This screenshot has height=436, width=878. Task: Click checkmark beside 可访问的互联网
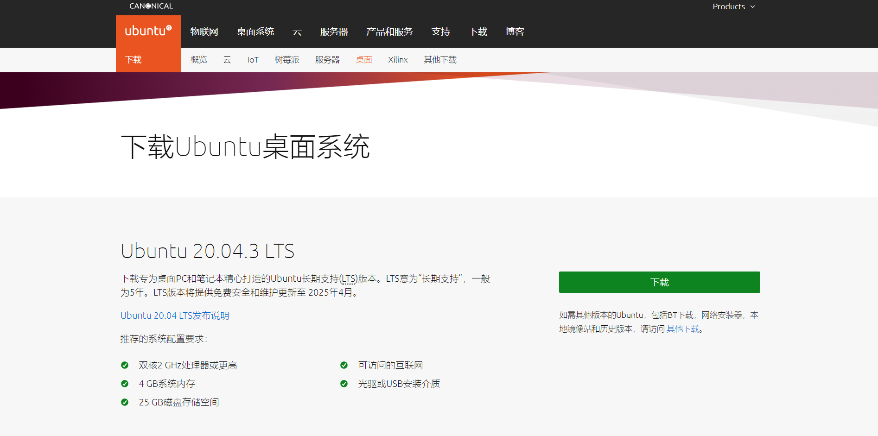344,365
